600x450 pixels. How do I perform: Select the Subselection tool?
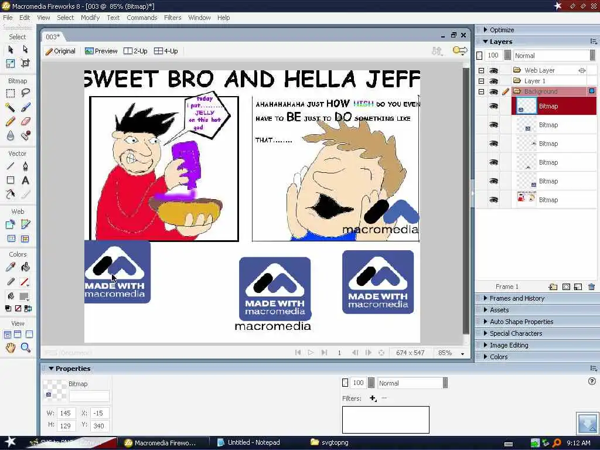25,49
